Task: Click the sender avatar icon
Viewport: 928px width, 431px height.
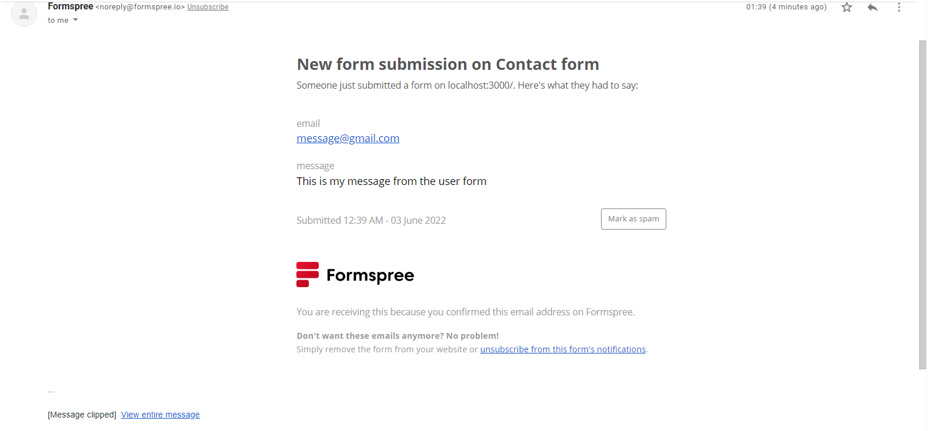Action: (24, 14)
